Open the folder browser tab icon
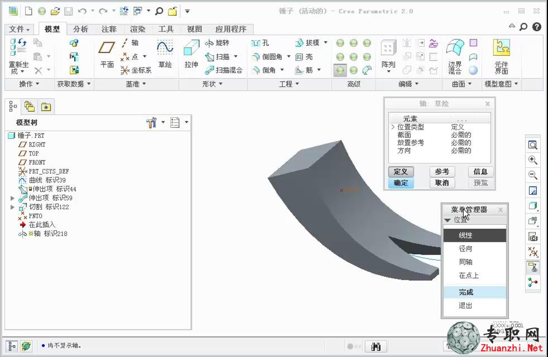The width and height of the screenshot is (548, 357). coord(30,107)
